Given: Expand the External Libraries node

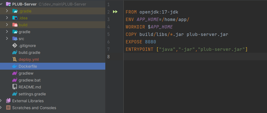Looking at the screenshot, I should pyautogui.click(x=1, y=101).
